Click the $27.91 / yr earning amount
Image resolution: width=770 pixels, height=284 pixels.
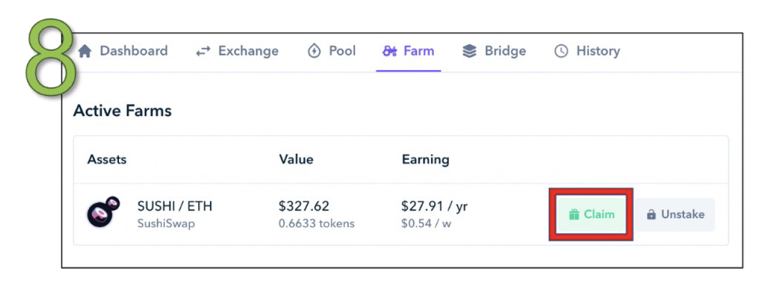click(435, 206)
